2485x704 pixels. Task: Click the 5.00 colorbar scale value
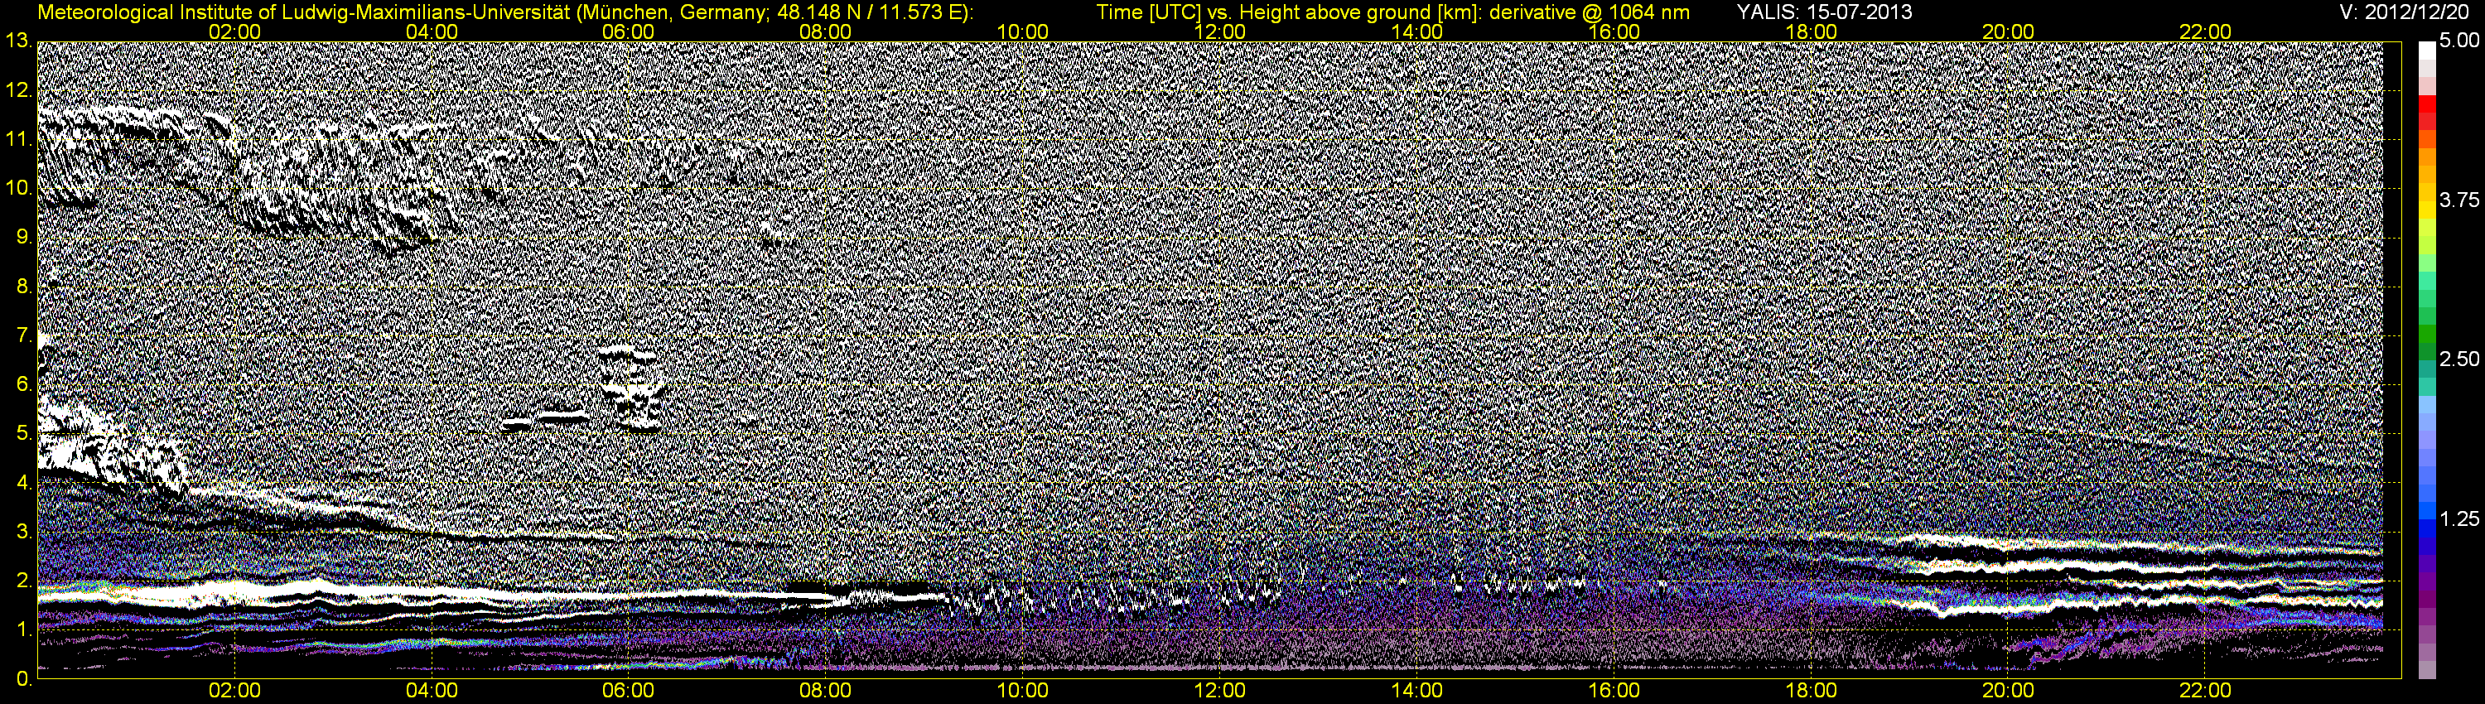pyautogui.click(x=2459, y=41)
